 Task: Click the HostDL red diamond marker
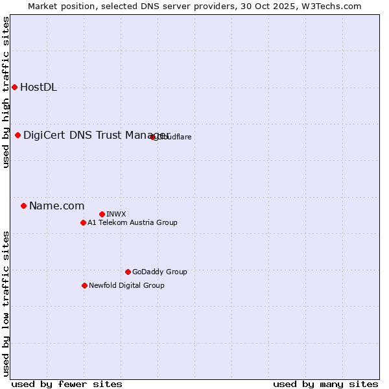[x=14, y=88]
